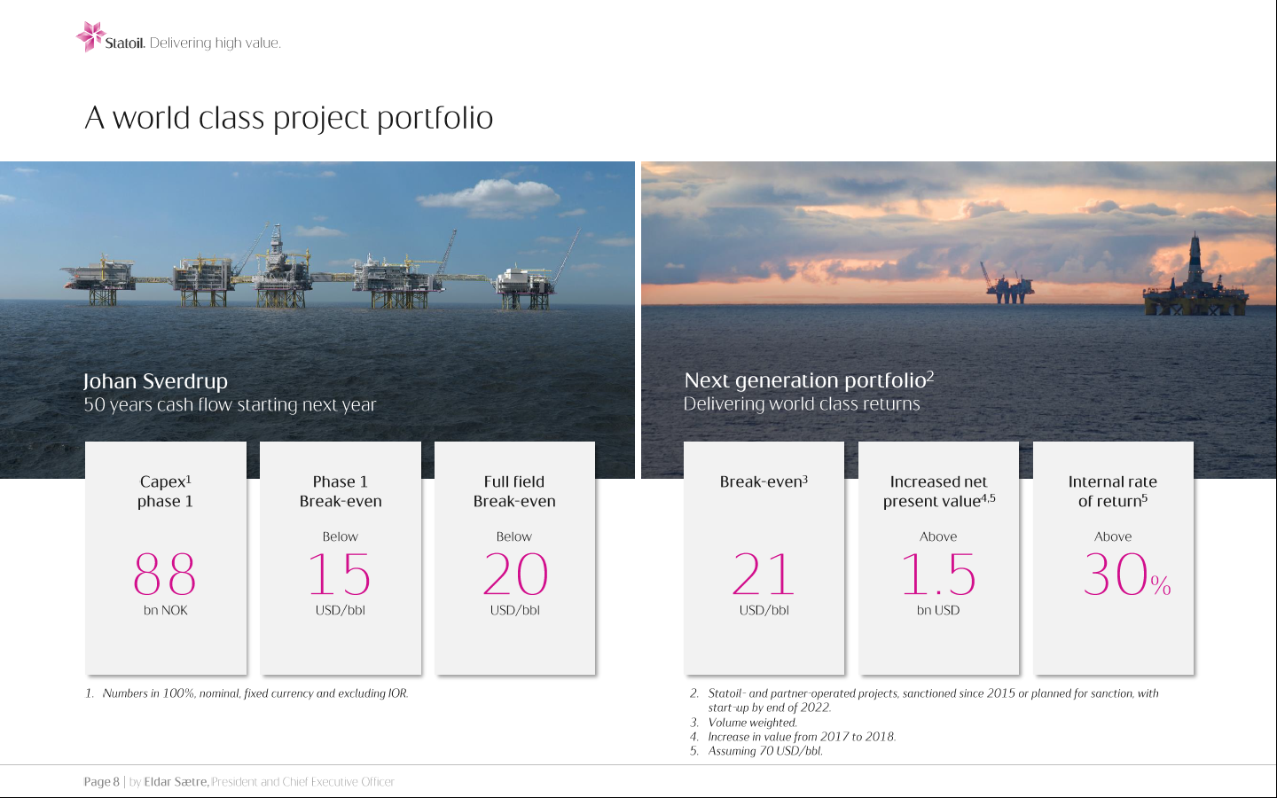The image size is (1277, 798).
Task: Click 'Eldar Sætre' name in footer
Action: click(176, 782)
